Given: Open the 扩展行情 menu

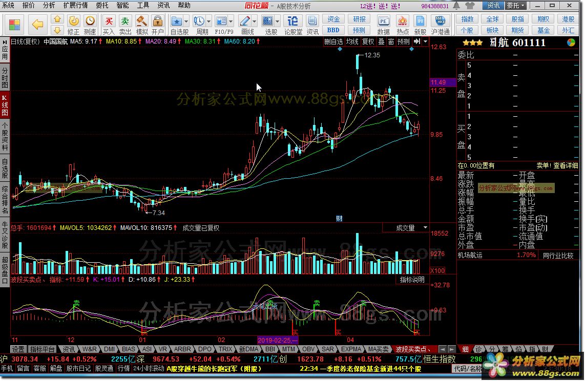Looking at the screenshot, I should coord(76,5).
